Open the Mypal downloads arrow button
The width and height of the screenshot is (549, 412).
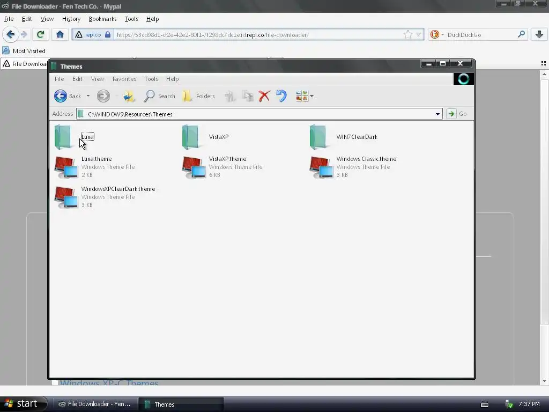539,34
